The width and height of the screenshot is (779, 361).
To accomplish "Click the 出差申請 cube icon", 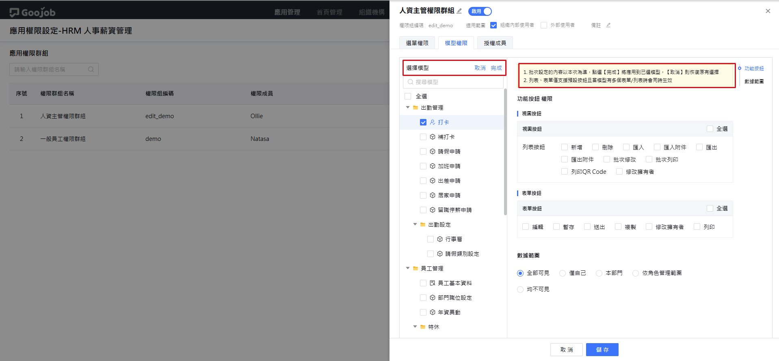I will 433,181.
